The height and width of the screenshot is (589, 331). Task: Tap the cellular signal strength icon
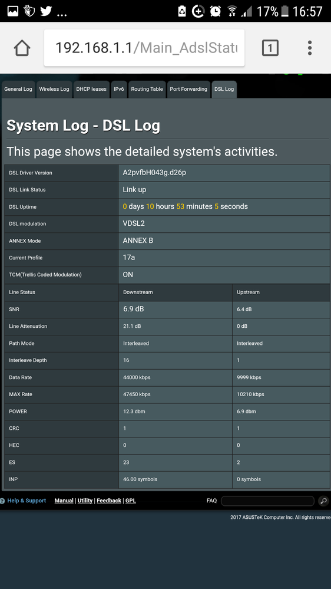tap(246, 12)
